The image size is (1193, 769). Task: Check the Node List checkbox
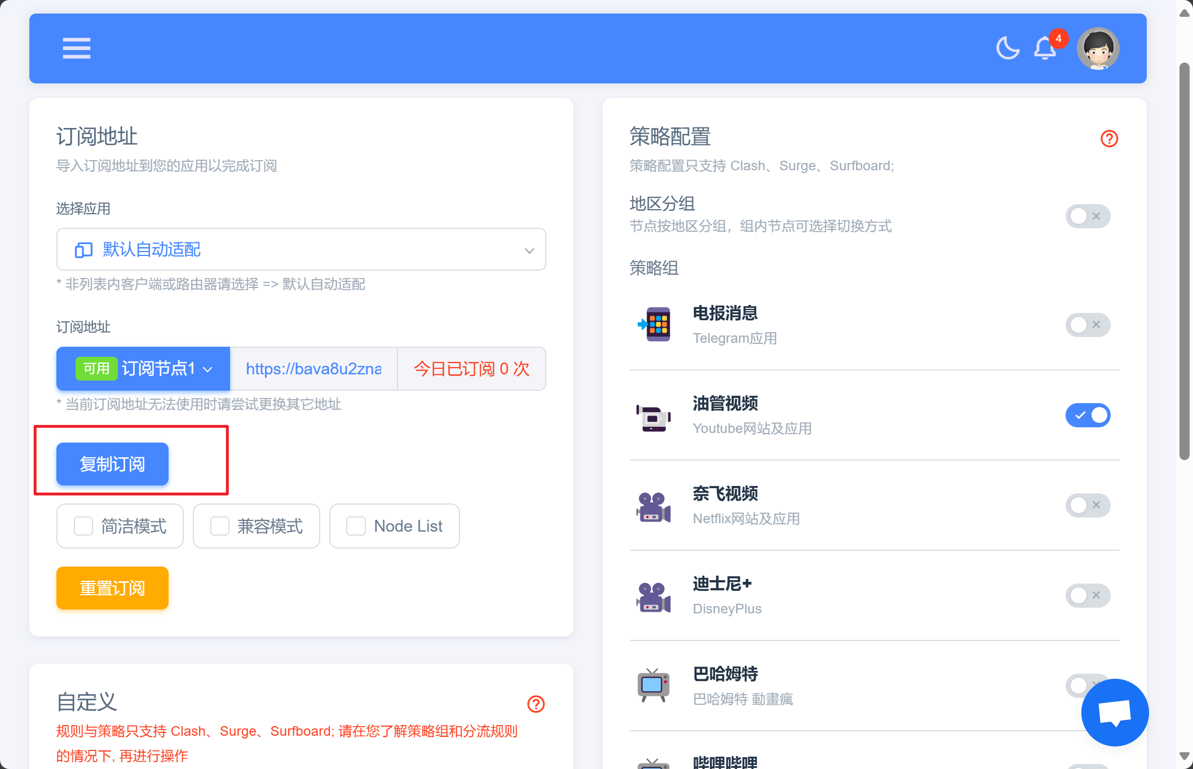pyautogui.click(x=356, y=526)
